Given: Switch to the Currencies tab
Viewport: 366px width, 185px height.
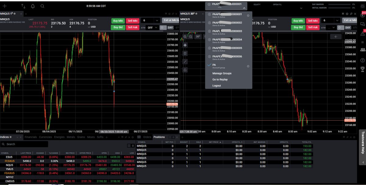Looking at the screenshot, I should (46, 137).
